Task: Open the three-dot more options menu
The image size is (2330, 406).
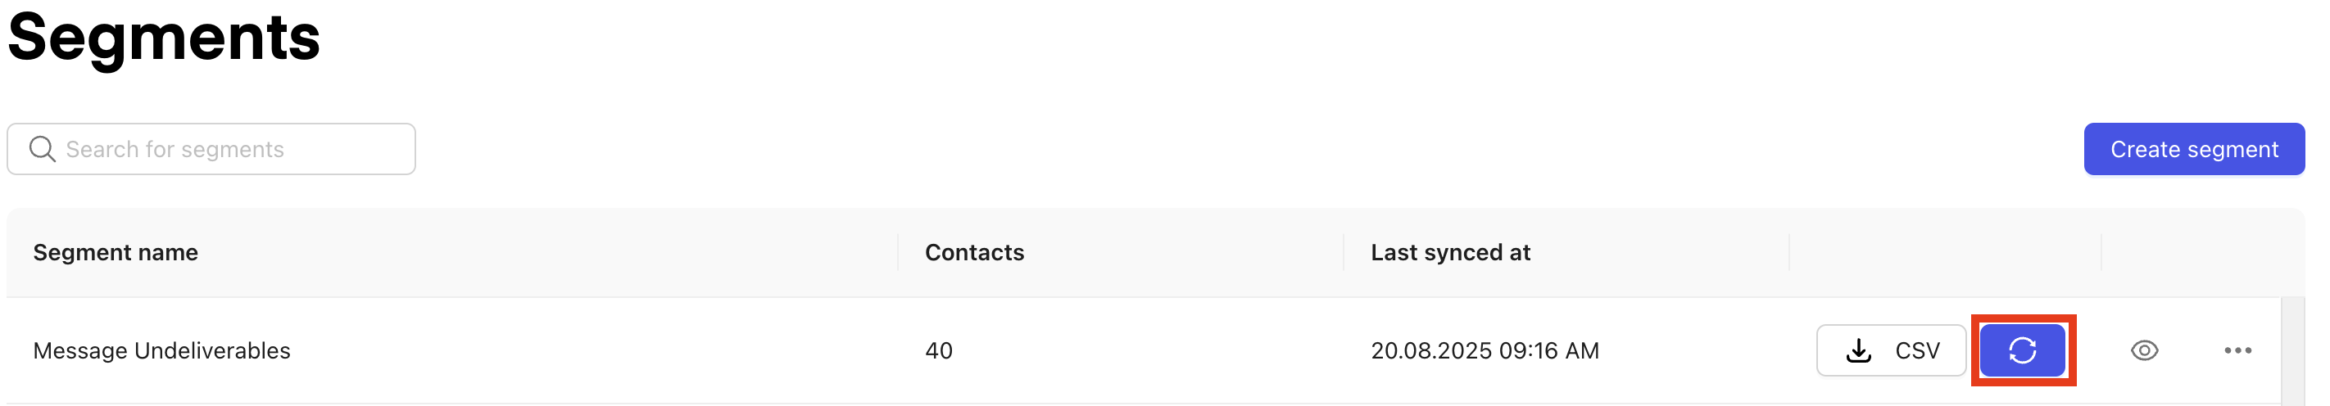Action: 2237,351
